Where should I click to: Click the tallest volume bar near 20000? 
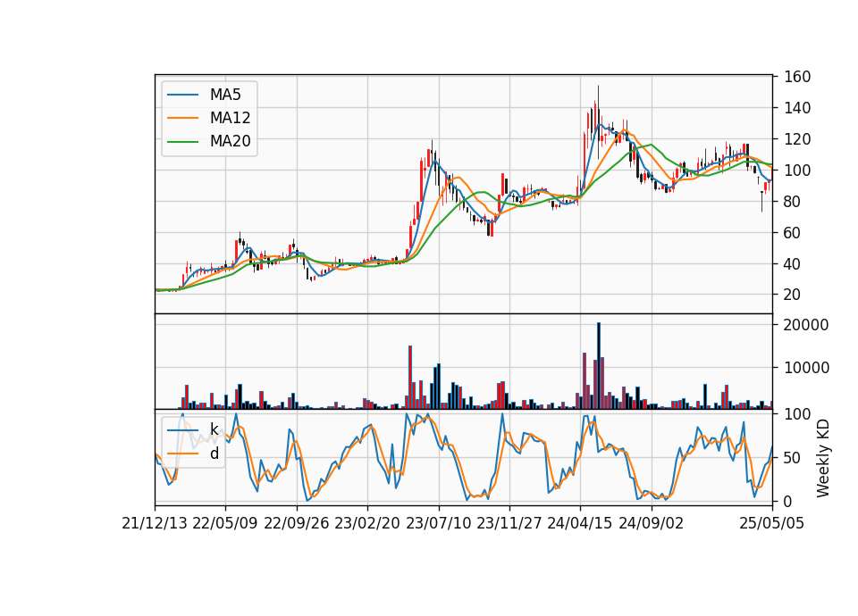(x=599, y=366)
